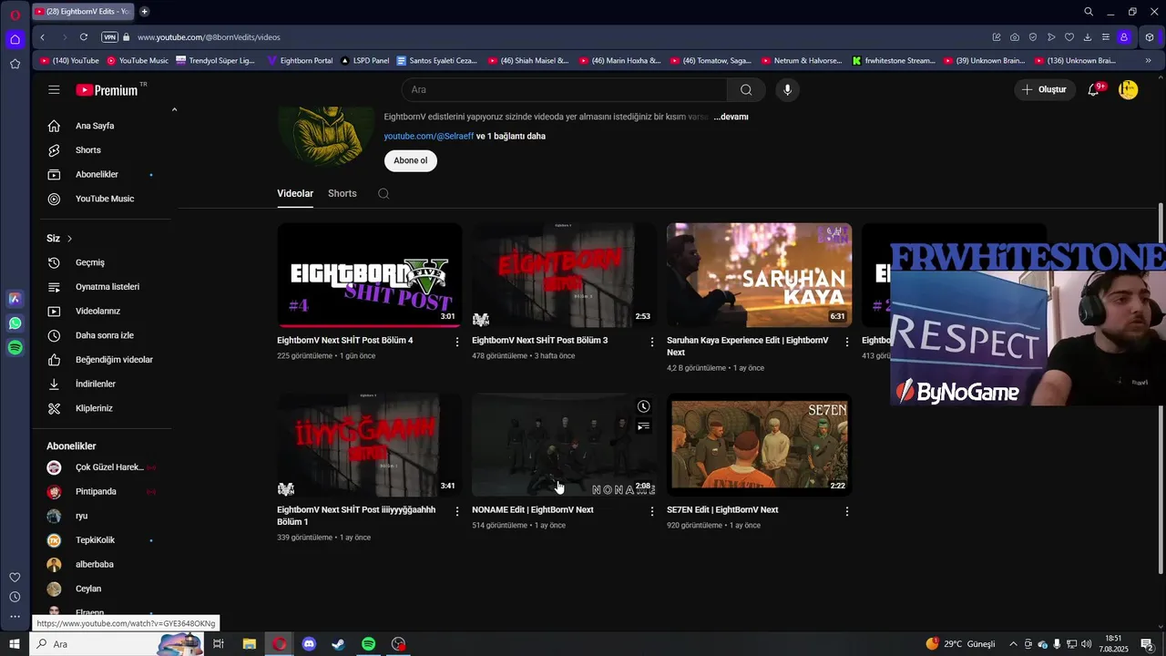Open options for NONAME Edit video
1166x656 pixels.
coord(652,511)
